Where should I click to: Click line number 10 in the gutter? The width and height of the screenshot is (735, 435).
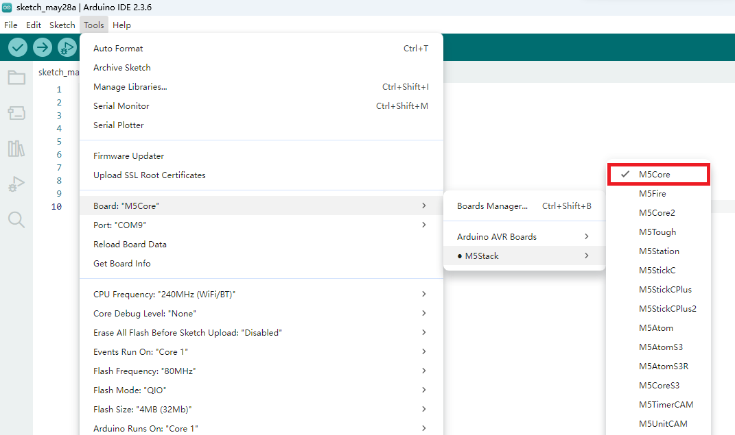[x=56, y=207]
